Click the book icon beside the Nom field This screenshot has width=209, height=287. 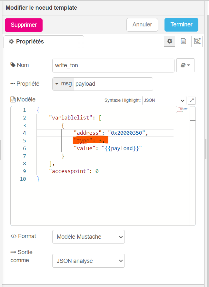pos(185,65)
